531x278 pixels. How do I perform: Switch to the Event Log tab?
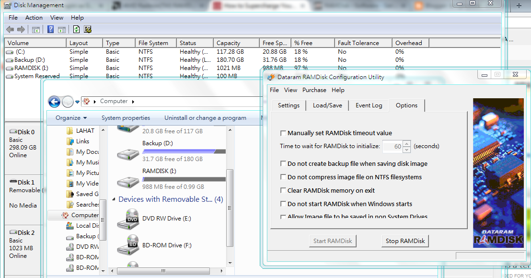(369, 105)
